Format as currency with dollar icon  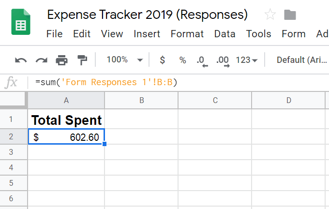click(x=162, y=60)
